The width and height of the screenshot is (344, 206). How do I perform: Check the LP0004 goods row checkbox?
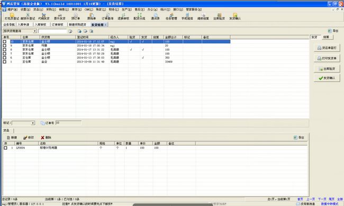click(5, 148)
